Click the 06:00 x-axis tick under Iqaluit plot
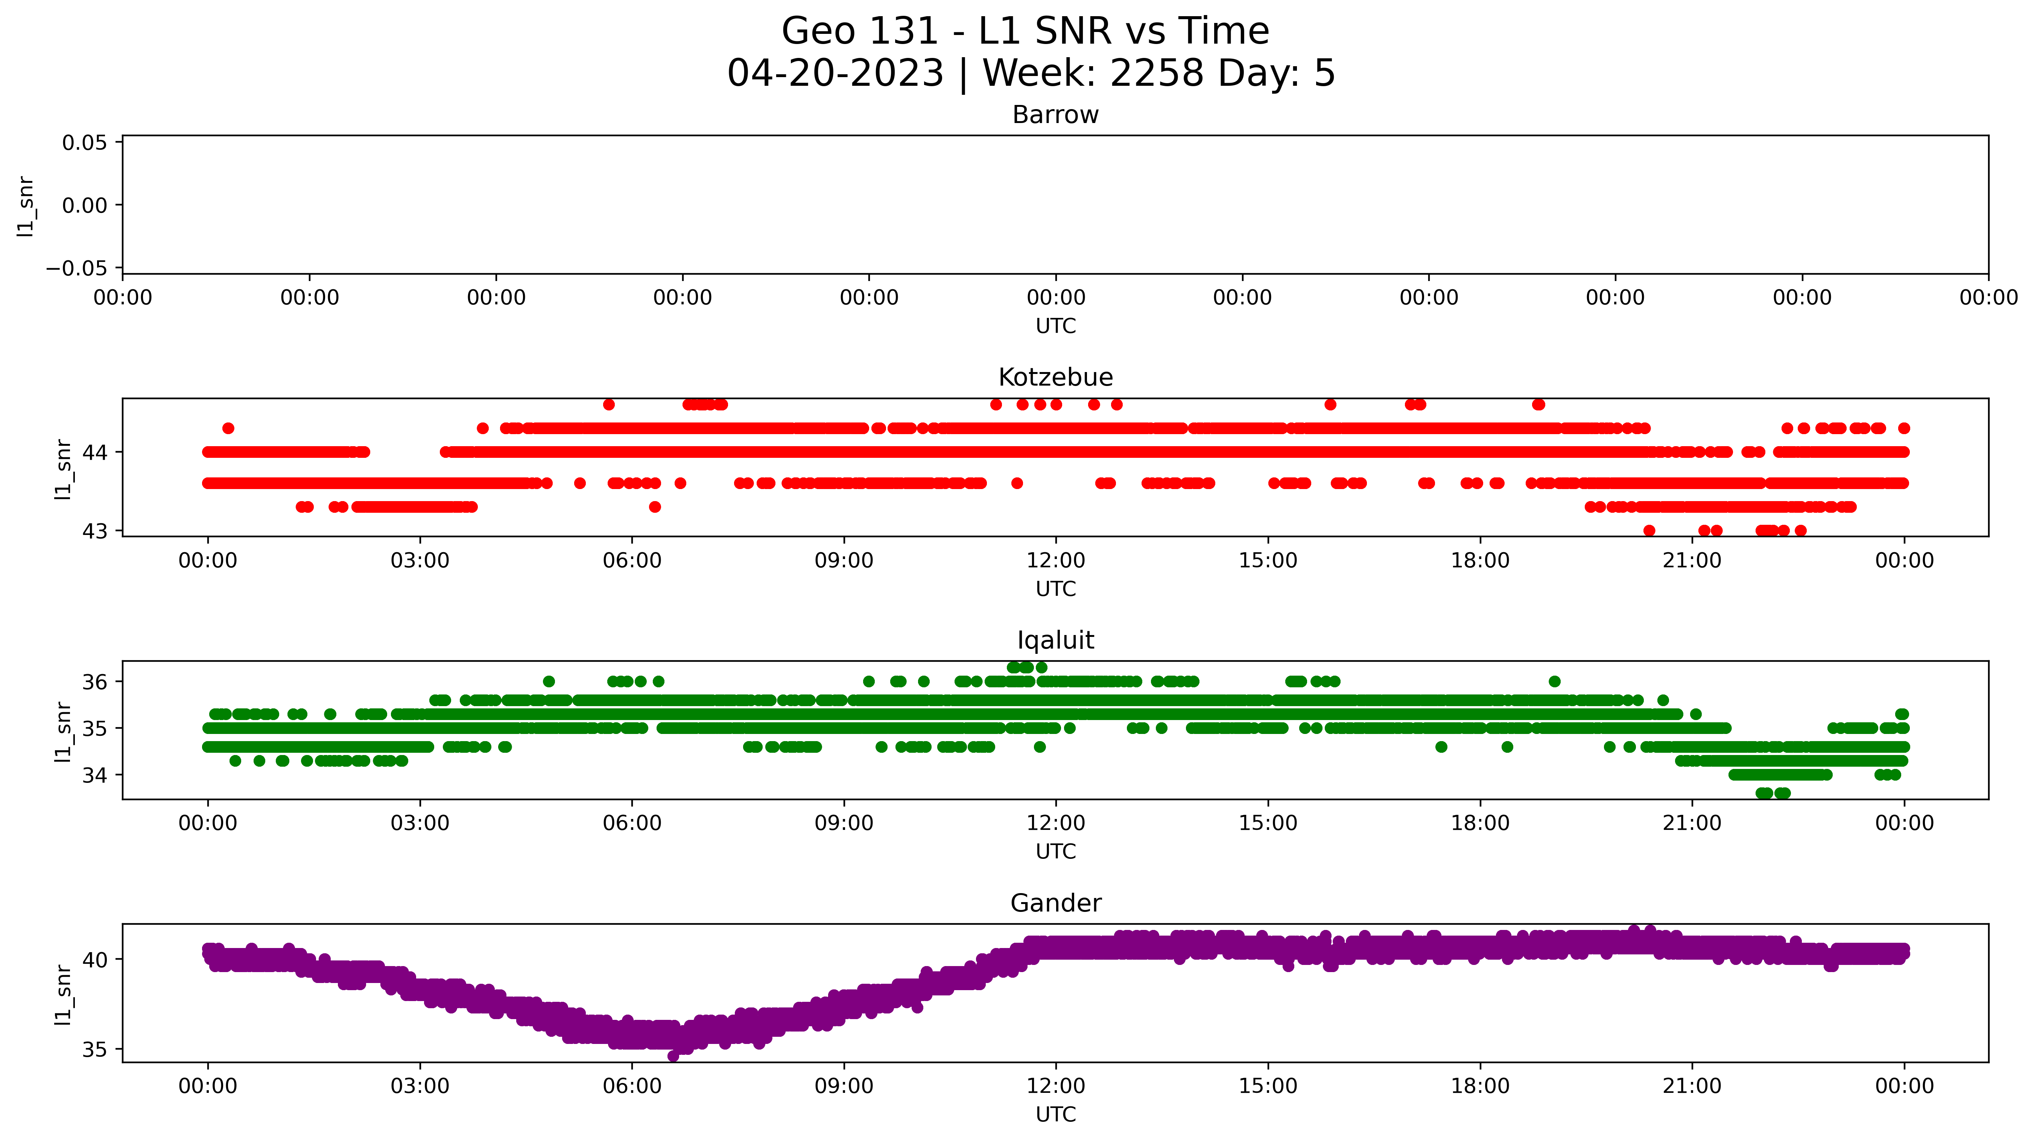This screenshot has height=1141, width=2034. click(x=632, y=823)
